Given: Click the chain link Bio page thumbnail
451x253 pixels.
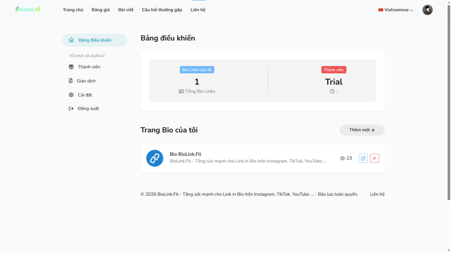Looking at the screenshot, I should coord(155,158).
